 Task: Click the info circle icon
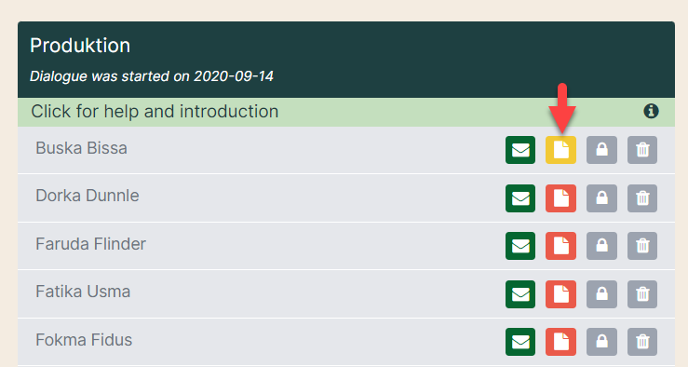(x=651, y=111)
